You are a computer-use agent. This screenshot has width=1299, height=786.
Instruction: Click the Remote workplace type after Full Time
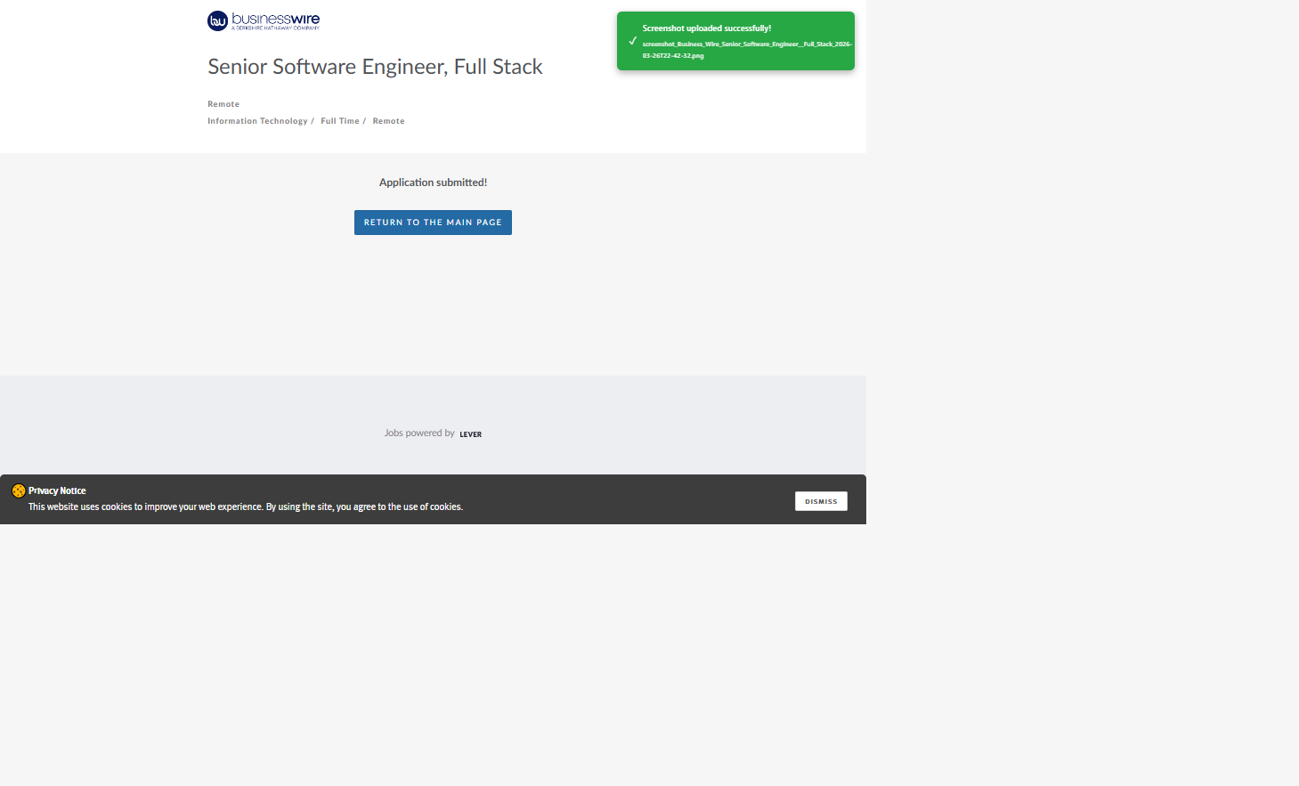(388, 121)
